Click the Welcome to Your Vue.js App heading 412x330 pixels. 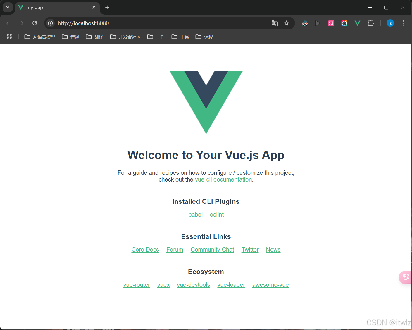point(206,155)
